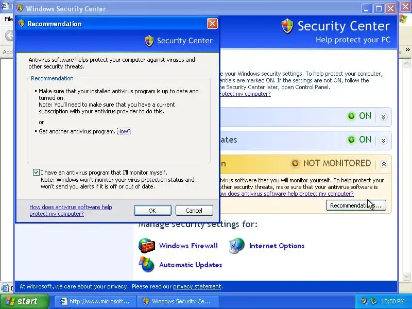Click the NOT MONITORED status indicator icon
Screen dimensions: 412x309
[295, 163]
